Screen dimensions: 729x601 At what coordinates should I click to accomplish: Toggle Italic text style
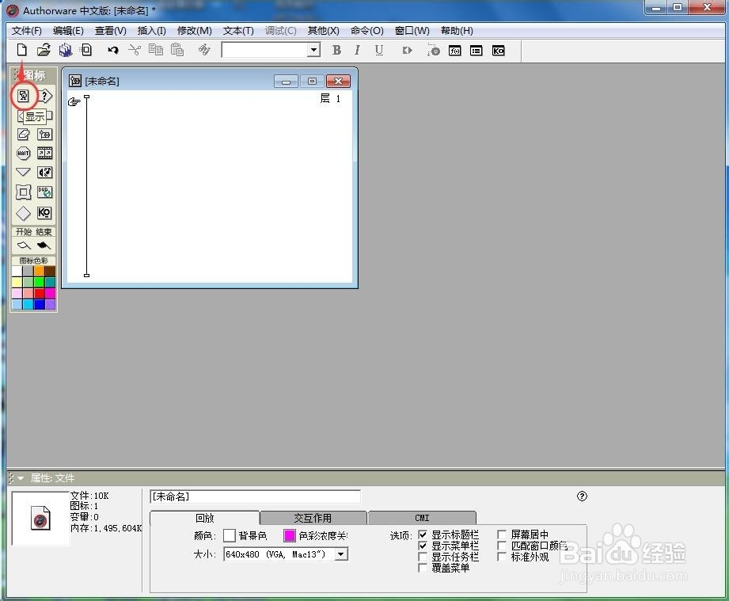[x=357, y=50]
